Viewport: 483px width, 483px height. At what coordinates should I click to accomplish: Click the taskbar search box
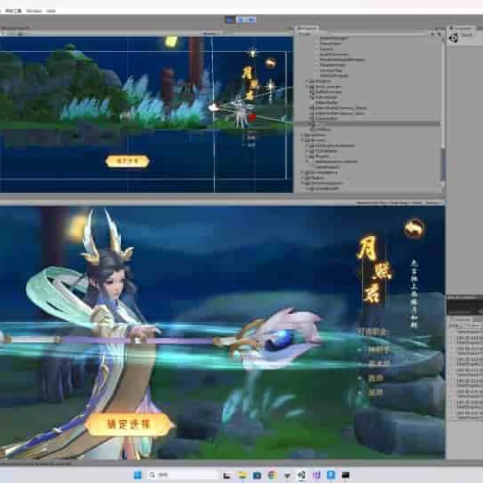tap(183, 475)
